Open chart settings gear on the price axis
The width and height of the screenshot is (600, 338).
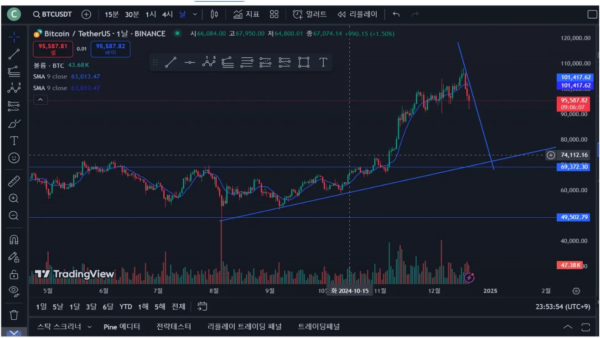point(576,291)
